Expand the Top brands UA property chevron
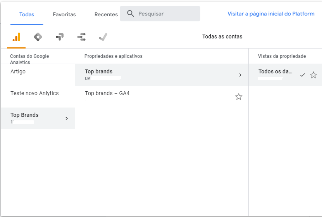Viewport: 322px width, 217px height. [x=240, y=75]
